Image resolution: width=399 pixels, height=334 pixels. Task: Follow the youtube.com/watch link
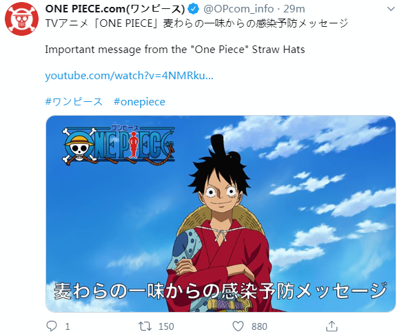click(x=129, y=76)
